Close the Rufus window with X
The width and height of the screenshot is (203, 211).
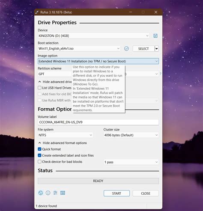(156, 12)
